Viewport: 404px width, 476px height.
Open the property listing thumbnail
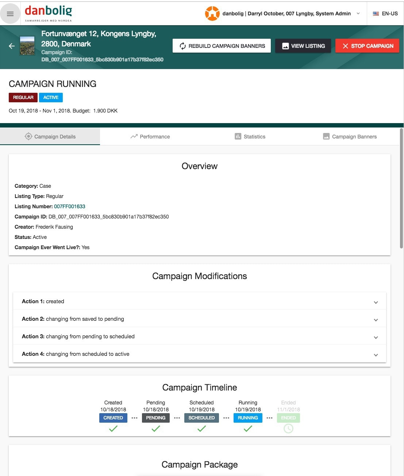tap(27, 46)
